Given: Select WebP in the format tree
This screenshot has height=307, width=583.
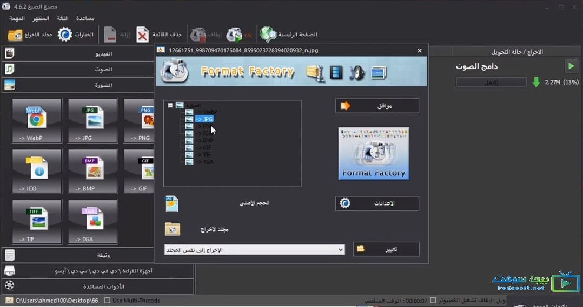Looking at the screenshot, I should [207, 112].
